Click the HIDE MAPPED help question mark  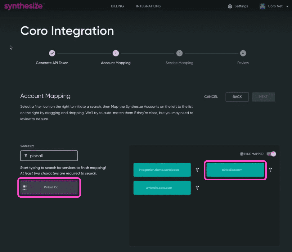pos(242,154)
